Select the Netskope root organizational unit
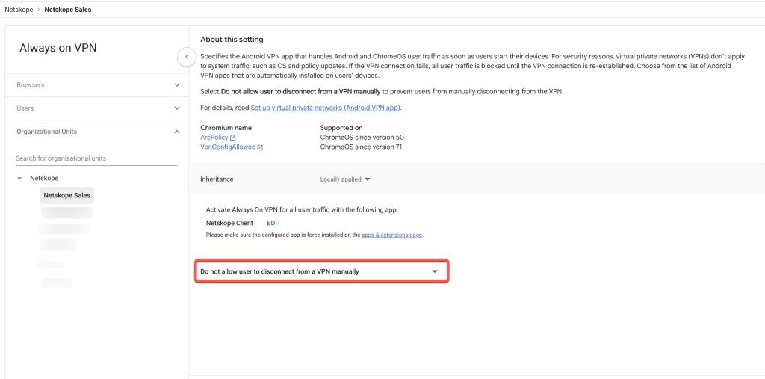This screenshot has width=765, height=379. [44, 179]
